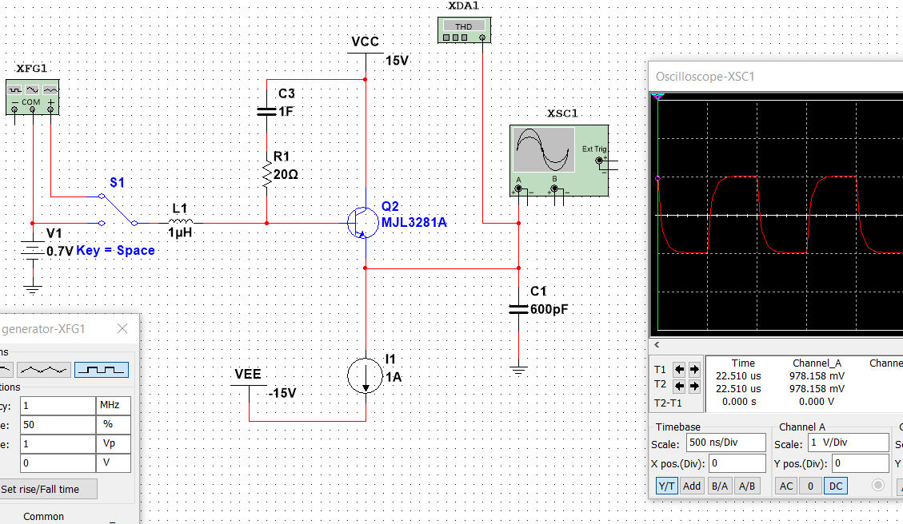Open the Vp amplitude unit selector
903x524 pixels.
point(113,443)
